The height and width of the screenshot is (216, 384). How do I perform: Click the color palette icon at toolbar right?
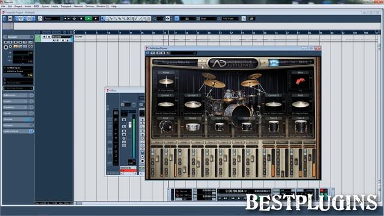(x=251, y=19)
